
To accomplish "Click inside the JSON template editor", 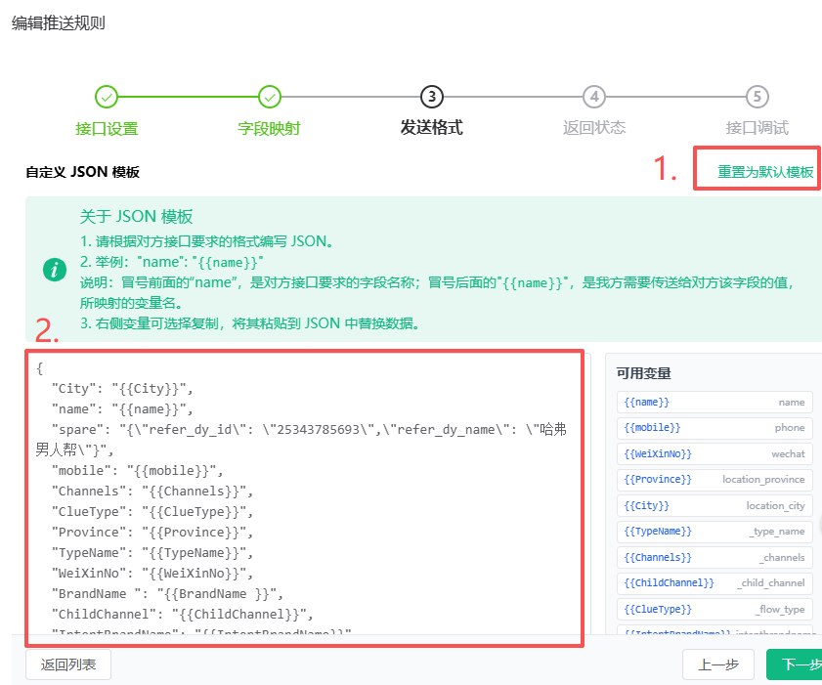I will point(308,493).
